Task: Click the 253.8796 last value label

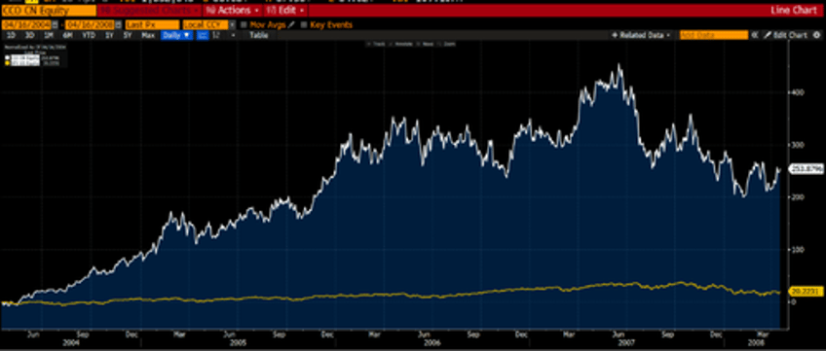Action: [806, 168]
